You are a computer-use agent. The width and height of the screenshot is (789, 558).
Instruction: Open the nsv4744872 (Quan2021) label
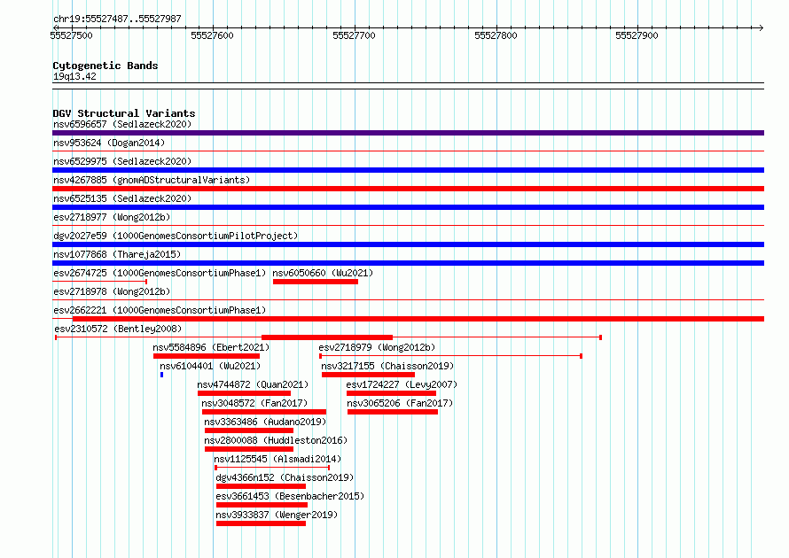pyautogui.click(x=253, y=384)
